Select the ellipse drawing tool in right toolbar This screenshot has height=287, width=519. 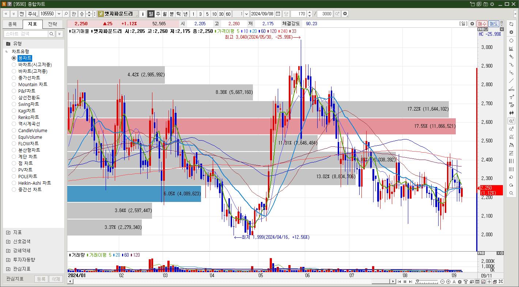coord(511,41)
